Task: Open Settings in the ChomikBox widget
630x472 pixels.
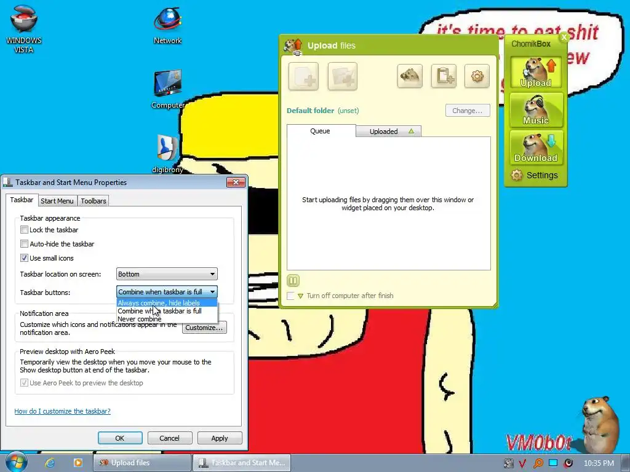Action: pos(535,175)
